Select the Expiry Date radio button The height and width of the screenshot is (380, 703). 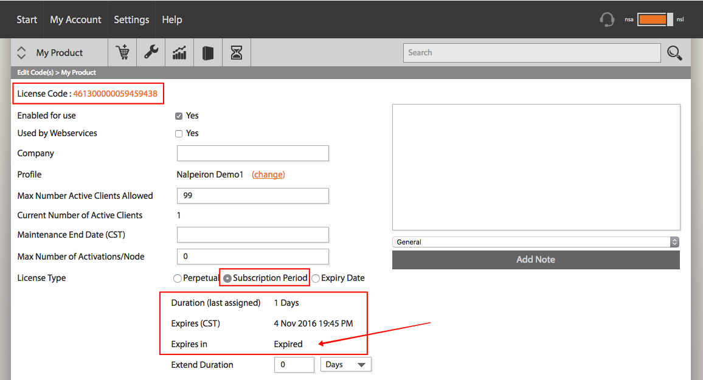(x=316, y=278)
